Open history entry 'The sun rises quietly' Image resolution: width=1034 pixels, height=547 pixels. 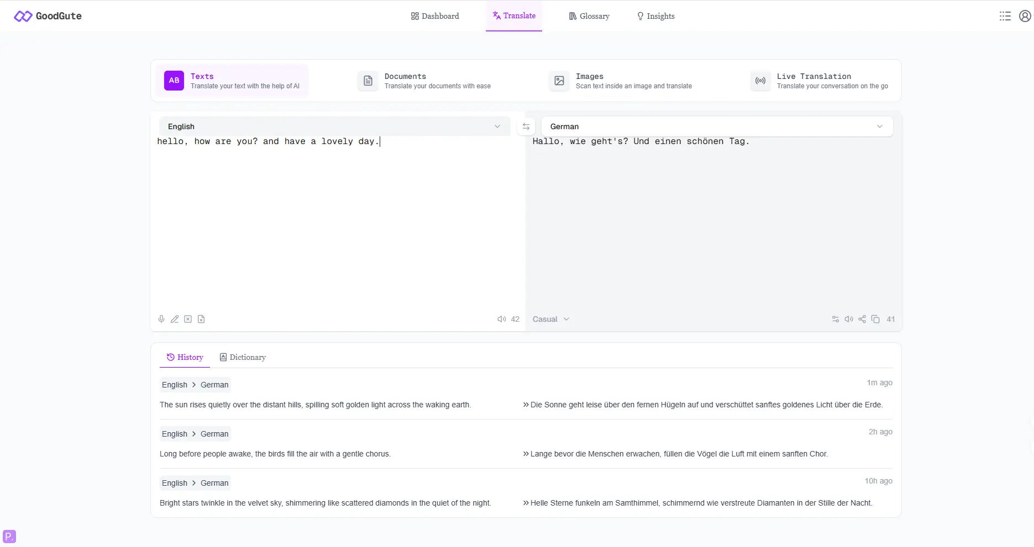click(x=316, y=405)
